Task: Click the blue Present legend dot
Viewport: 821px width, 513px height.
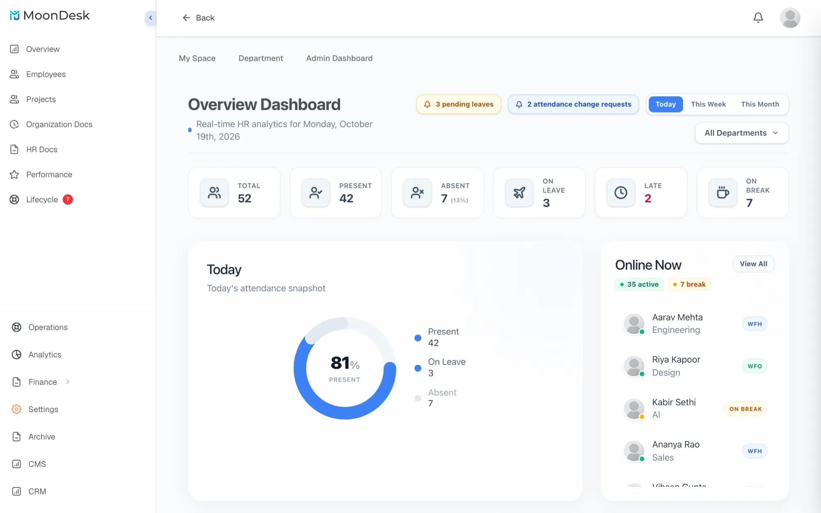Action: click(x=418, y=338)
